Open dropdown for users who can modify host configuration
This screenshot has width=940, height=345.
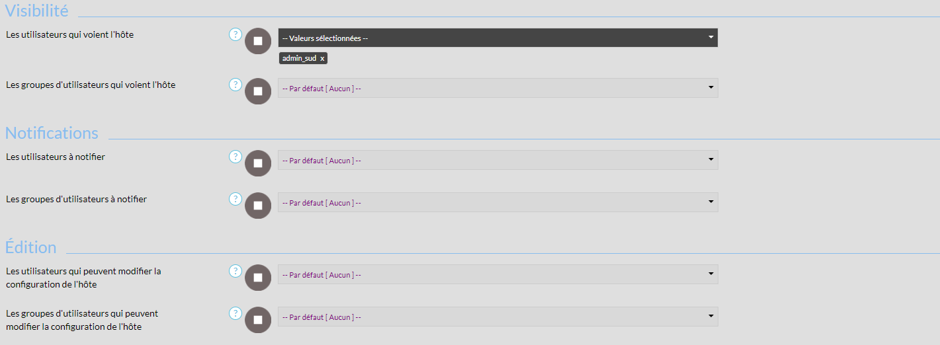click(497, 274)
